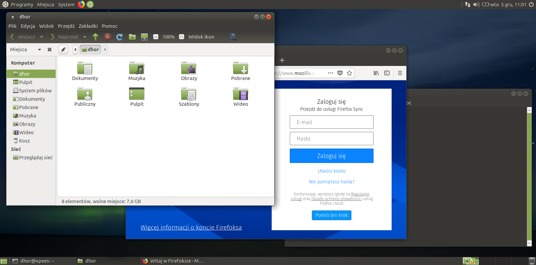
Task: Zoom in with the plus icon
Action: point(182,37)
